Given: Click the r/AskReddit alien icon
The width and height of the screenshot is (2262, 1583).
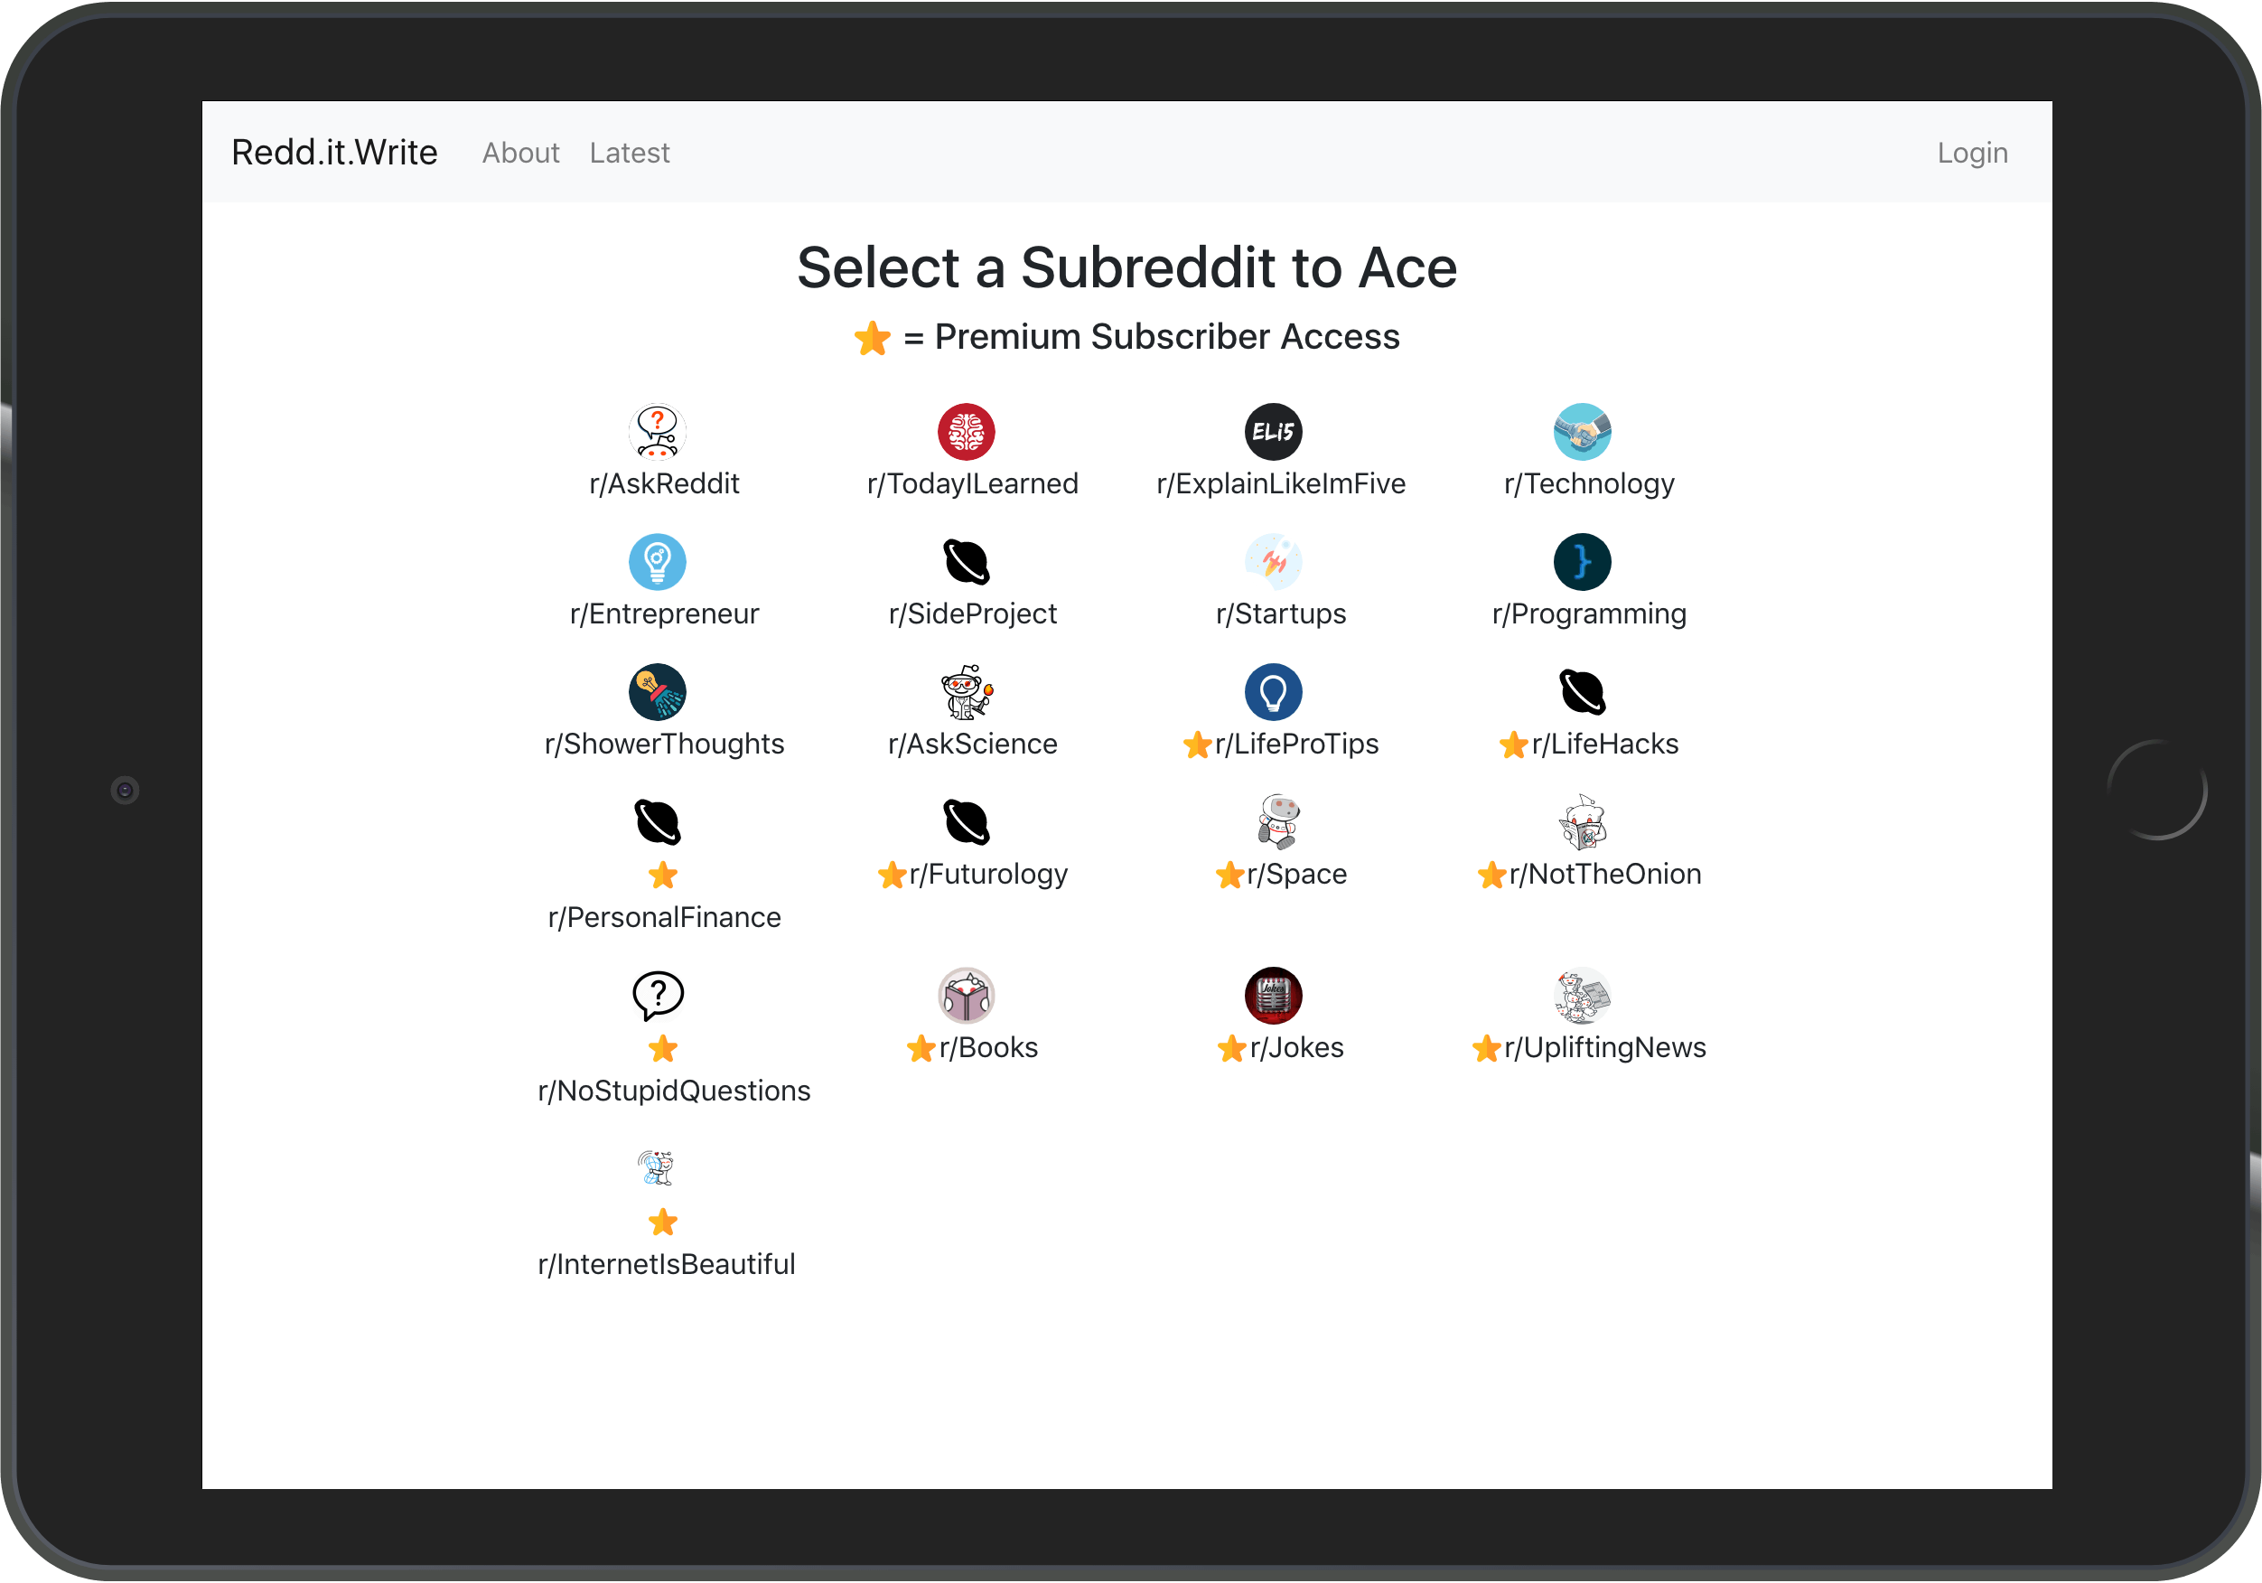Looking at the screenshot, I should pos(657,432).
